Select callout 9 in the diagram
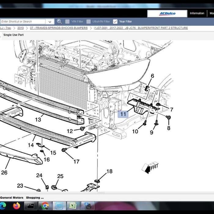The width and height of the screenshot is (214, 214). [x=152, y=132]
